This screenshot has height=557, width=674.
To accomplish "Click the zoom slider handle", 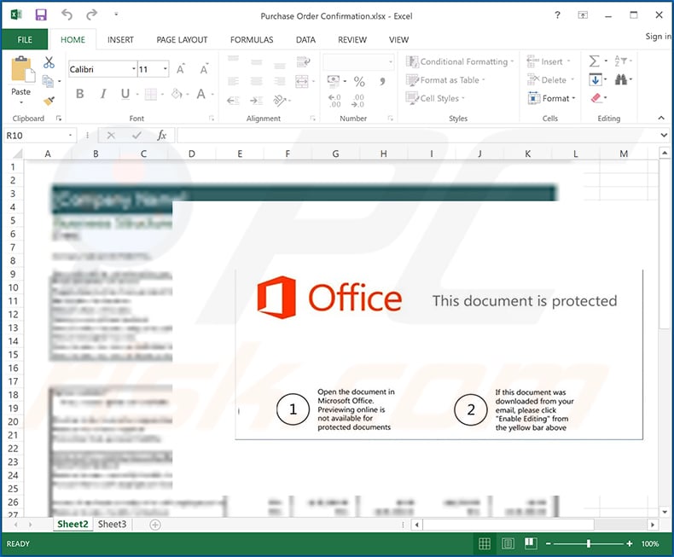I will 589,543.
